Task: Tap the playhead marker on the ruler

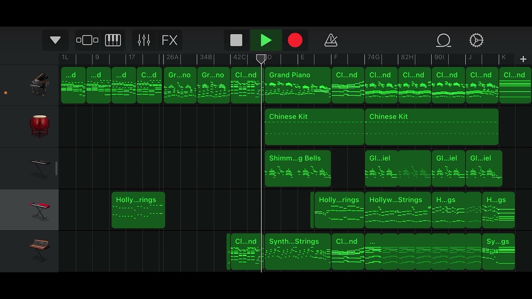Action: [x=261, y=59]
